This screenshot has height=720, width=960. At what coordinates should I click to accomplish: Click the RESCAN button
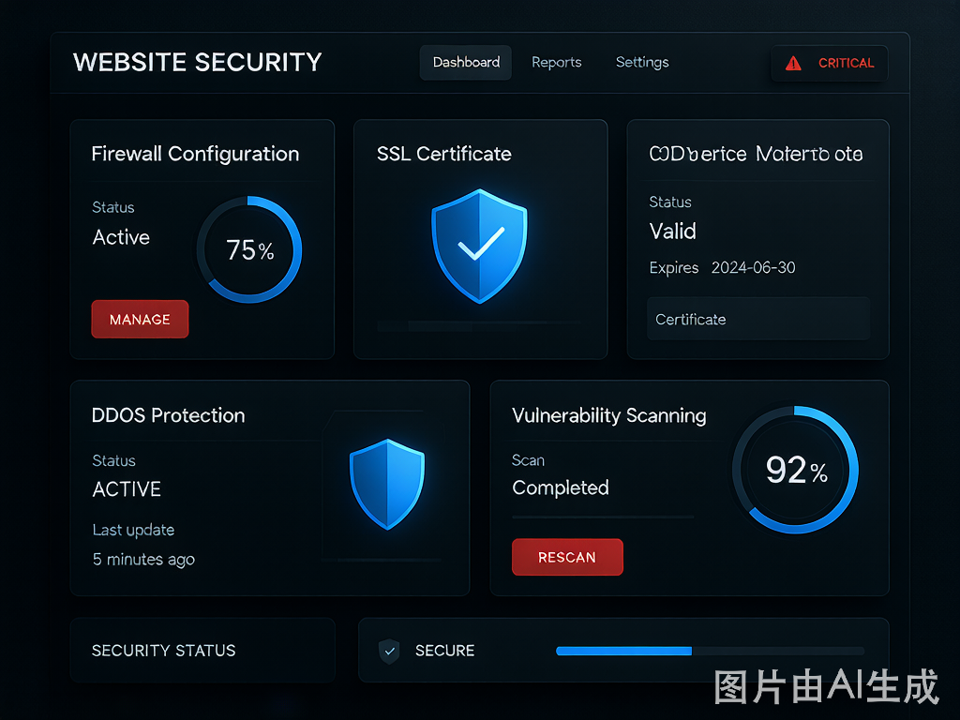coord(567,557)
